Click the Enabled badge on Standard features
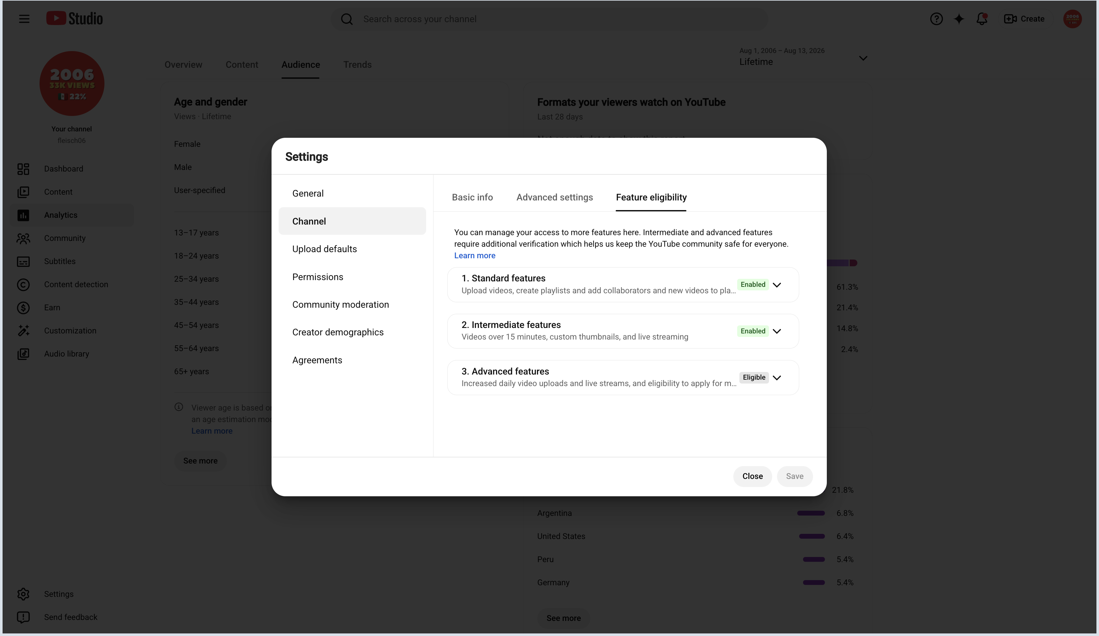 click(x=753, y=285)
